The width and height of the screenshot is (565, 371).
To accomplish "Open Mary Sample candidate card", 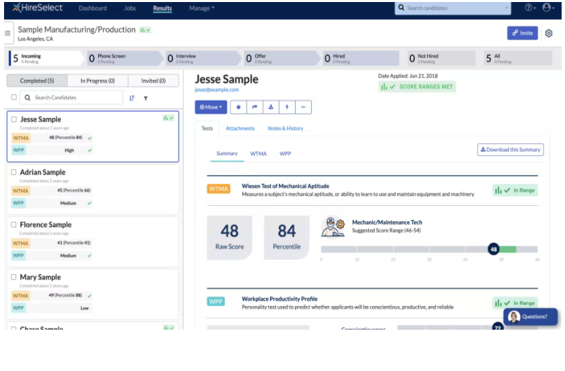I will tap(93, 294).
